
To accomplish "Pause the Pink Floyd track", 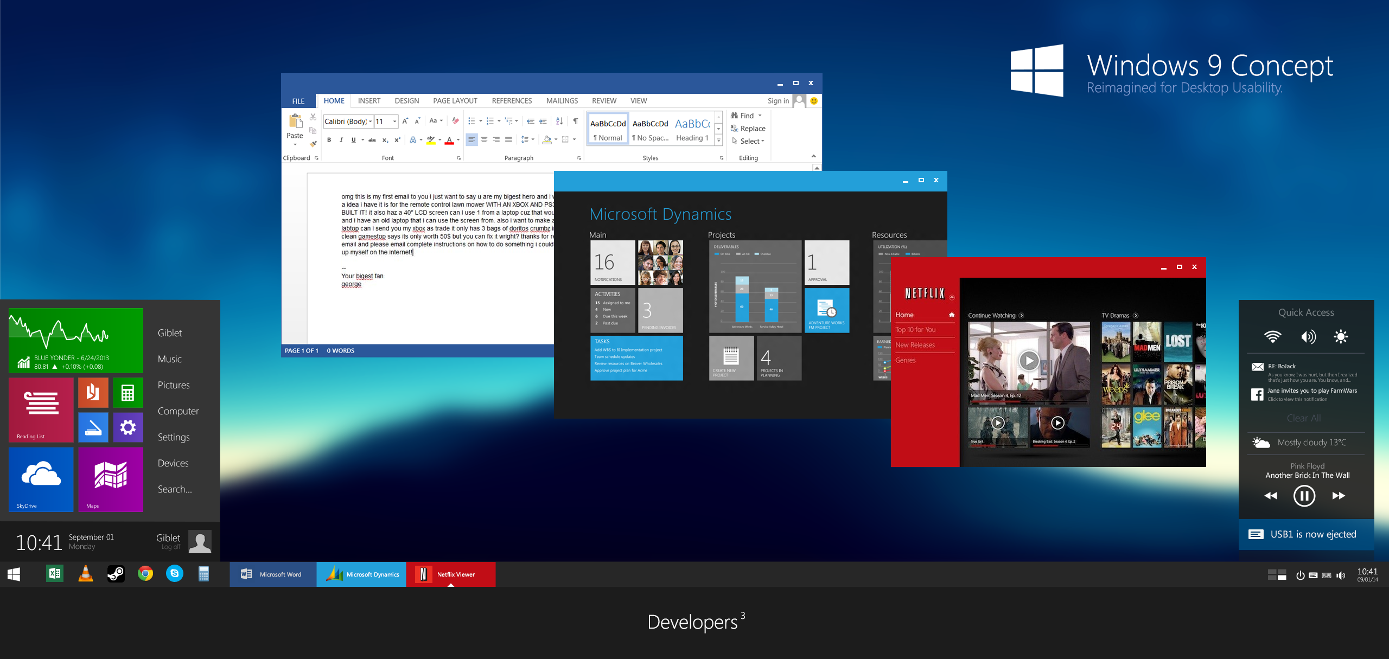I will click(1304, 496).
